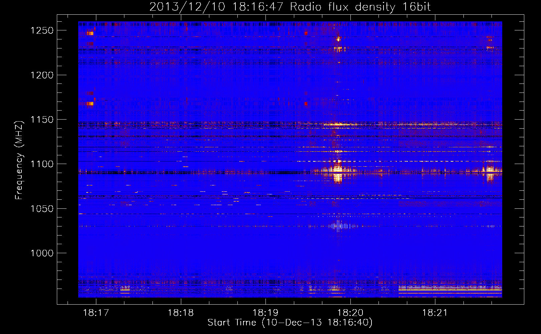541x334 pixels.
Task: Click the 18:18 time tick label
Action: 181,313
